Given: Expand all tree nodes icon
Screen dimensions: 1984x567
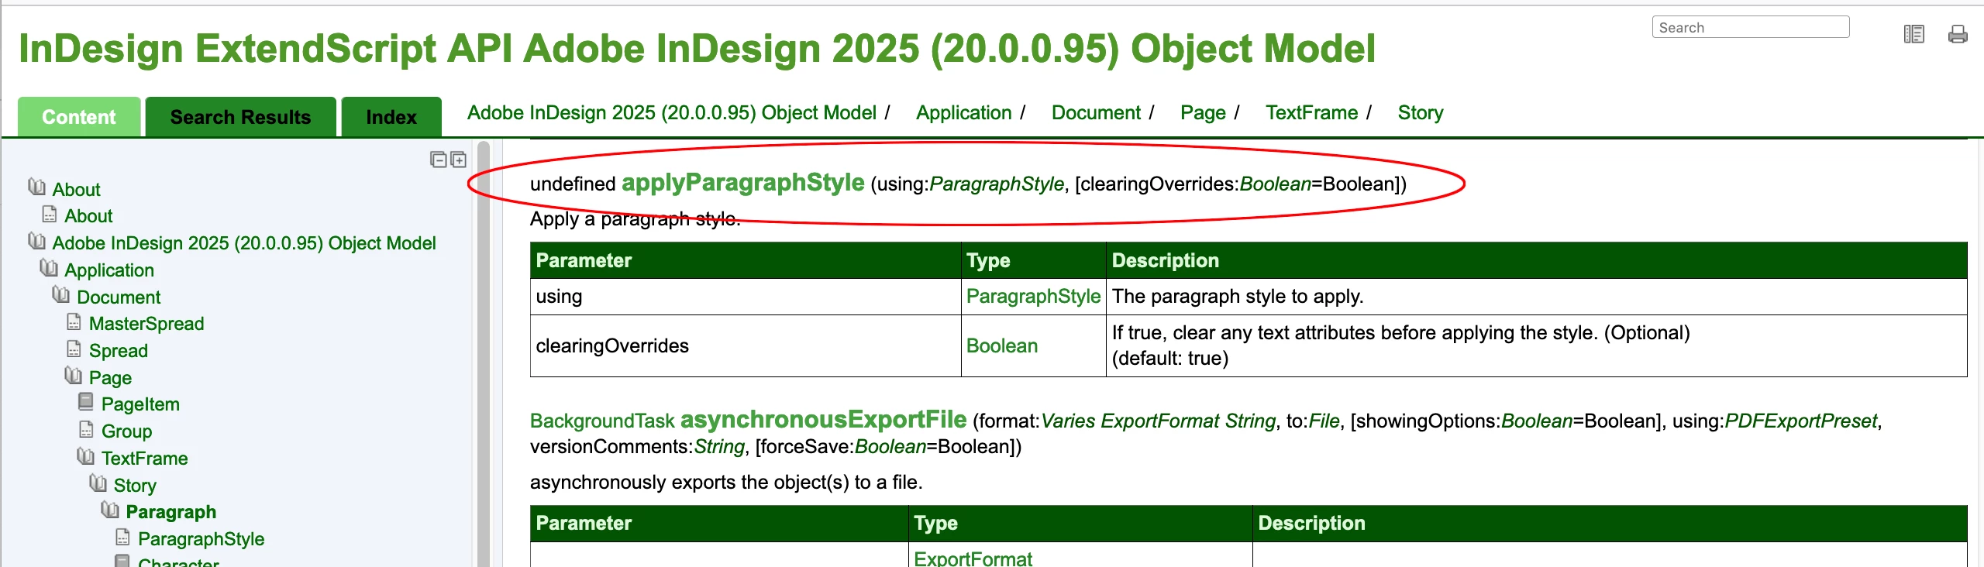Looking at the screenshot, I should coord(459,160).
